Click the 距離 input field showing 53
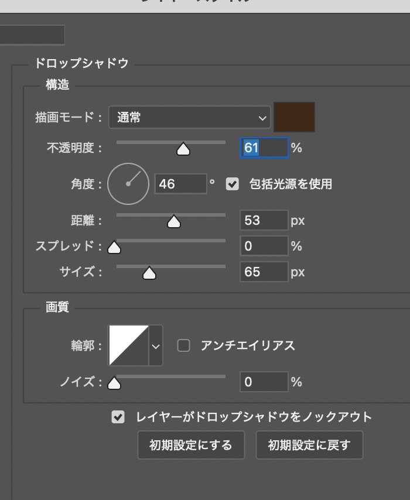 [x=264, y=221]
